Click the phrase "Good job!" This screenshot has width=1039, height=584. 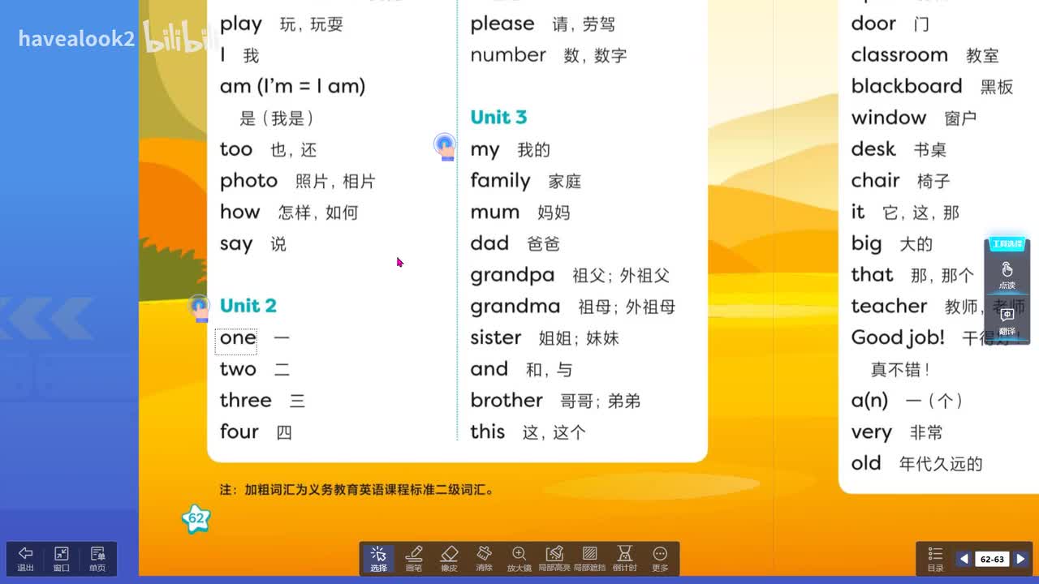coord(898,337)
